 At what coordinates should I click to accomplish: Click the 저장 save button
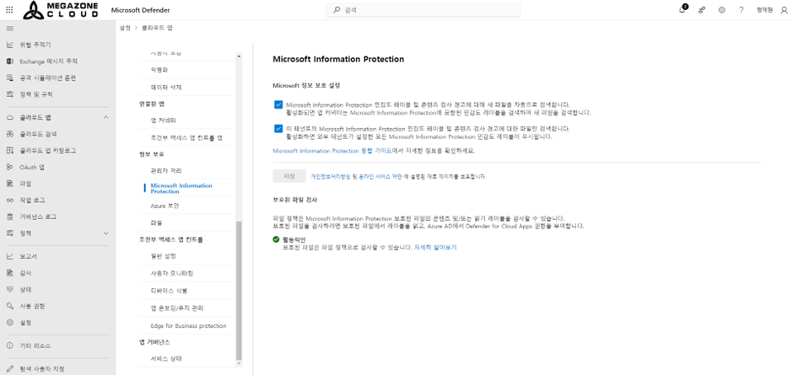point(289,176)
